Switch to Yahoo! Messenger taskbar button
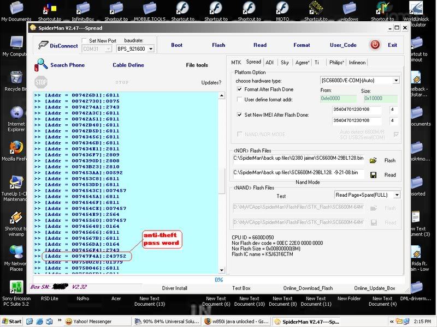 point(98,322)
